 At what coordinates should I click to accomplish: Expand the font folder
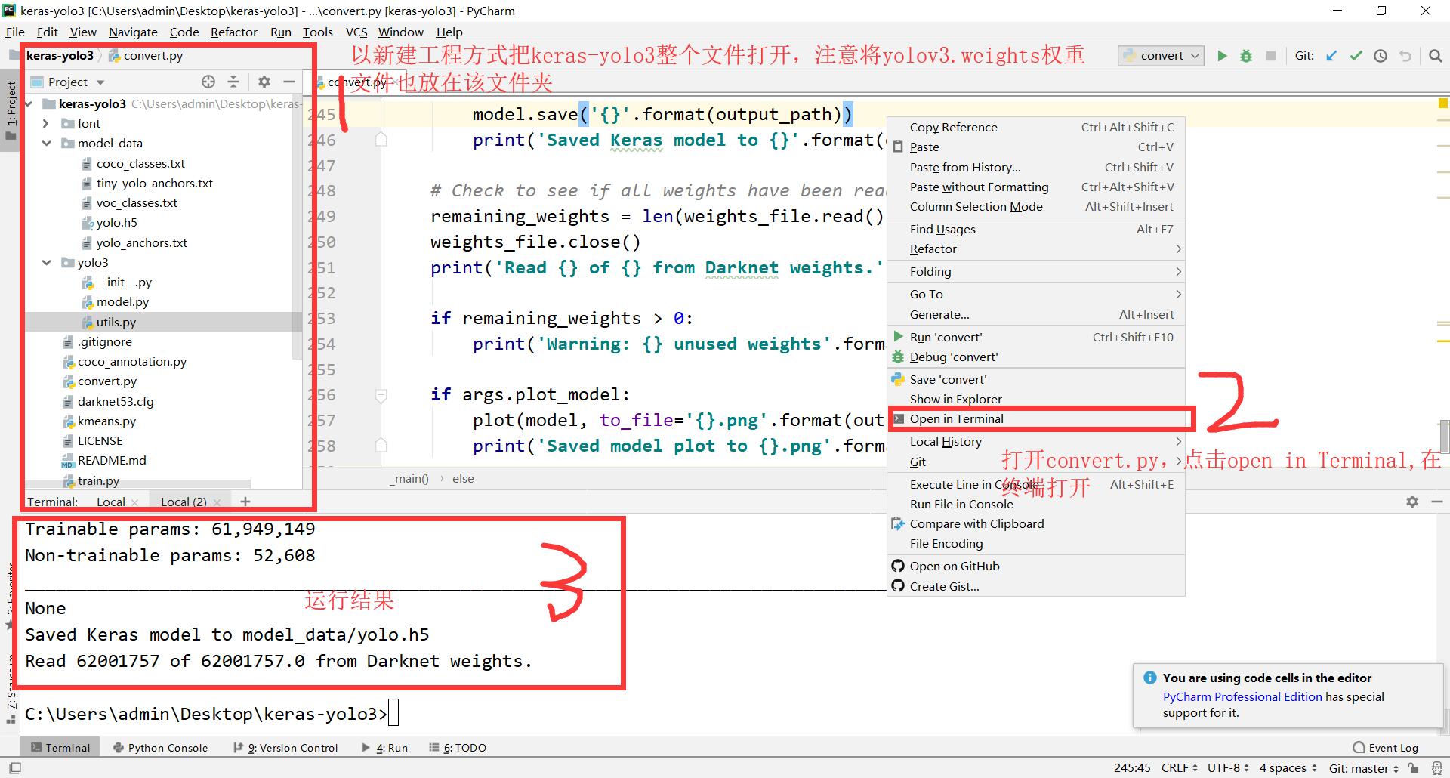click(46, 123)
